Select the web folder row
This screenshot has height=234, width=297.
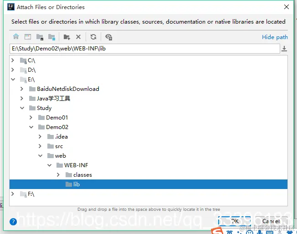coord(148,156)
